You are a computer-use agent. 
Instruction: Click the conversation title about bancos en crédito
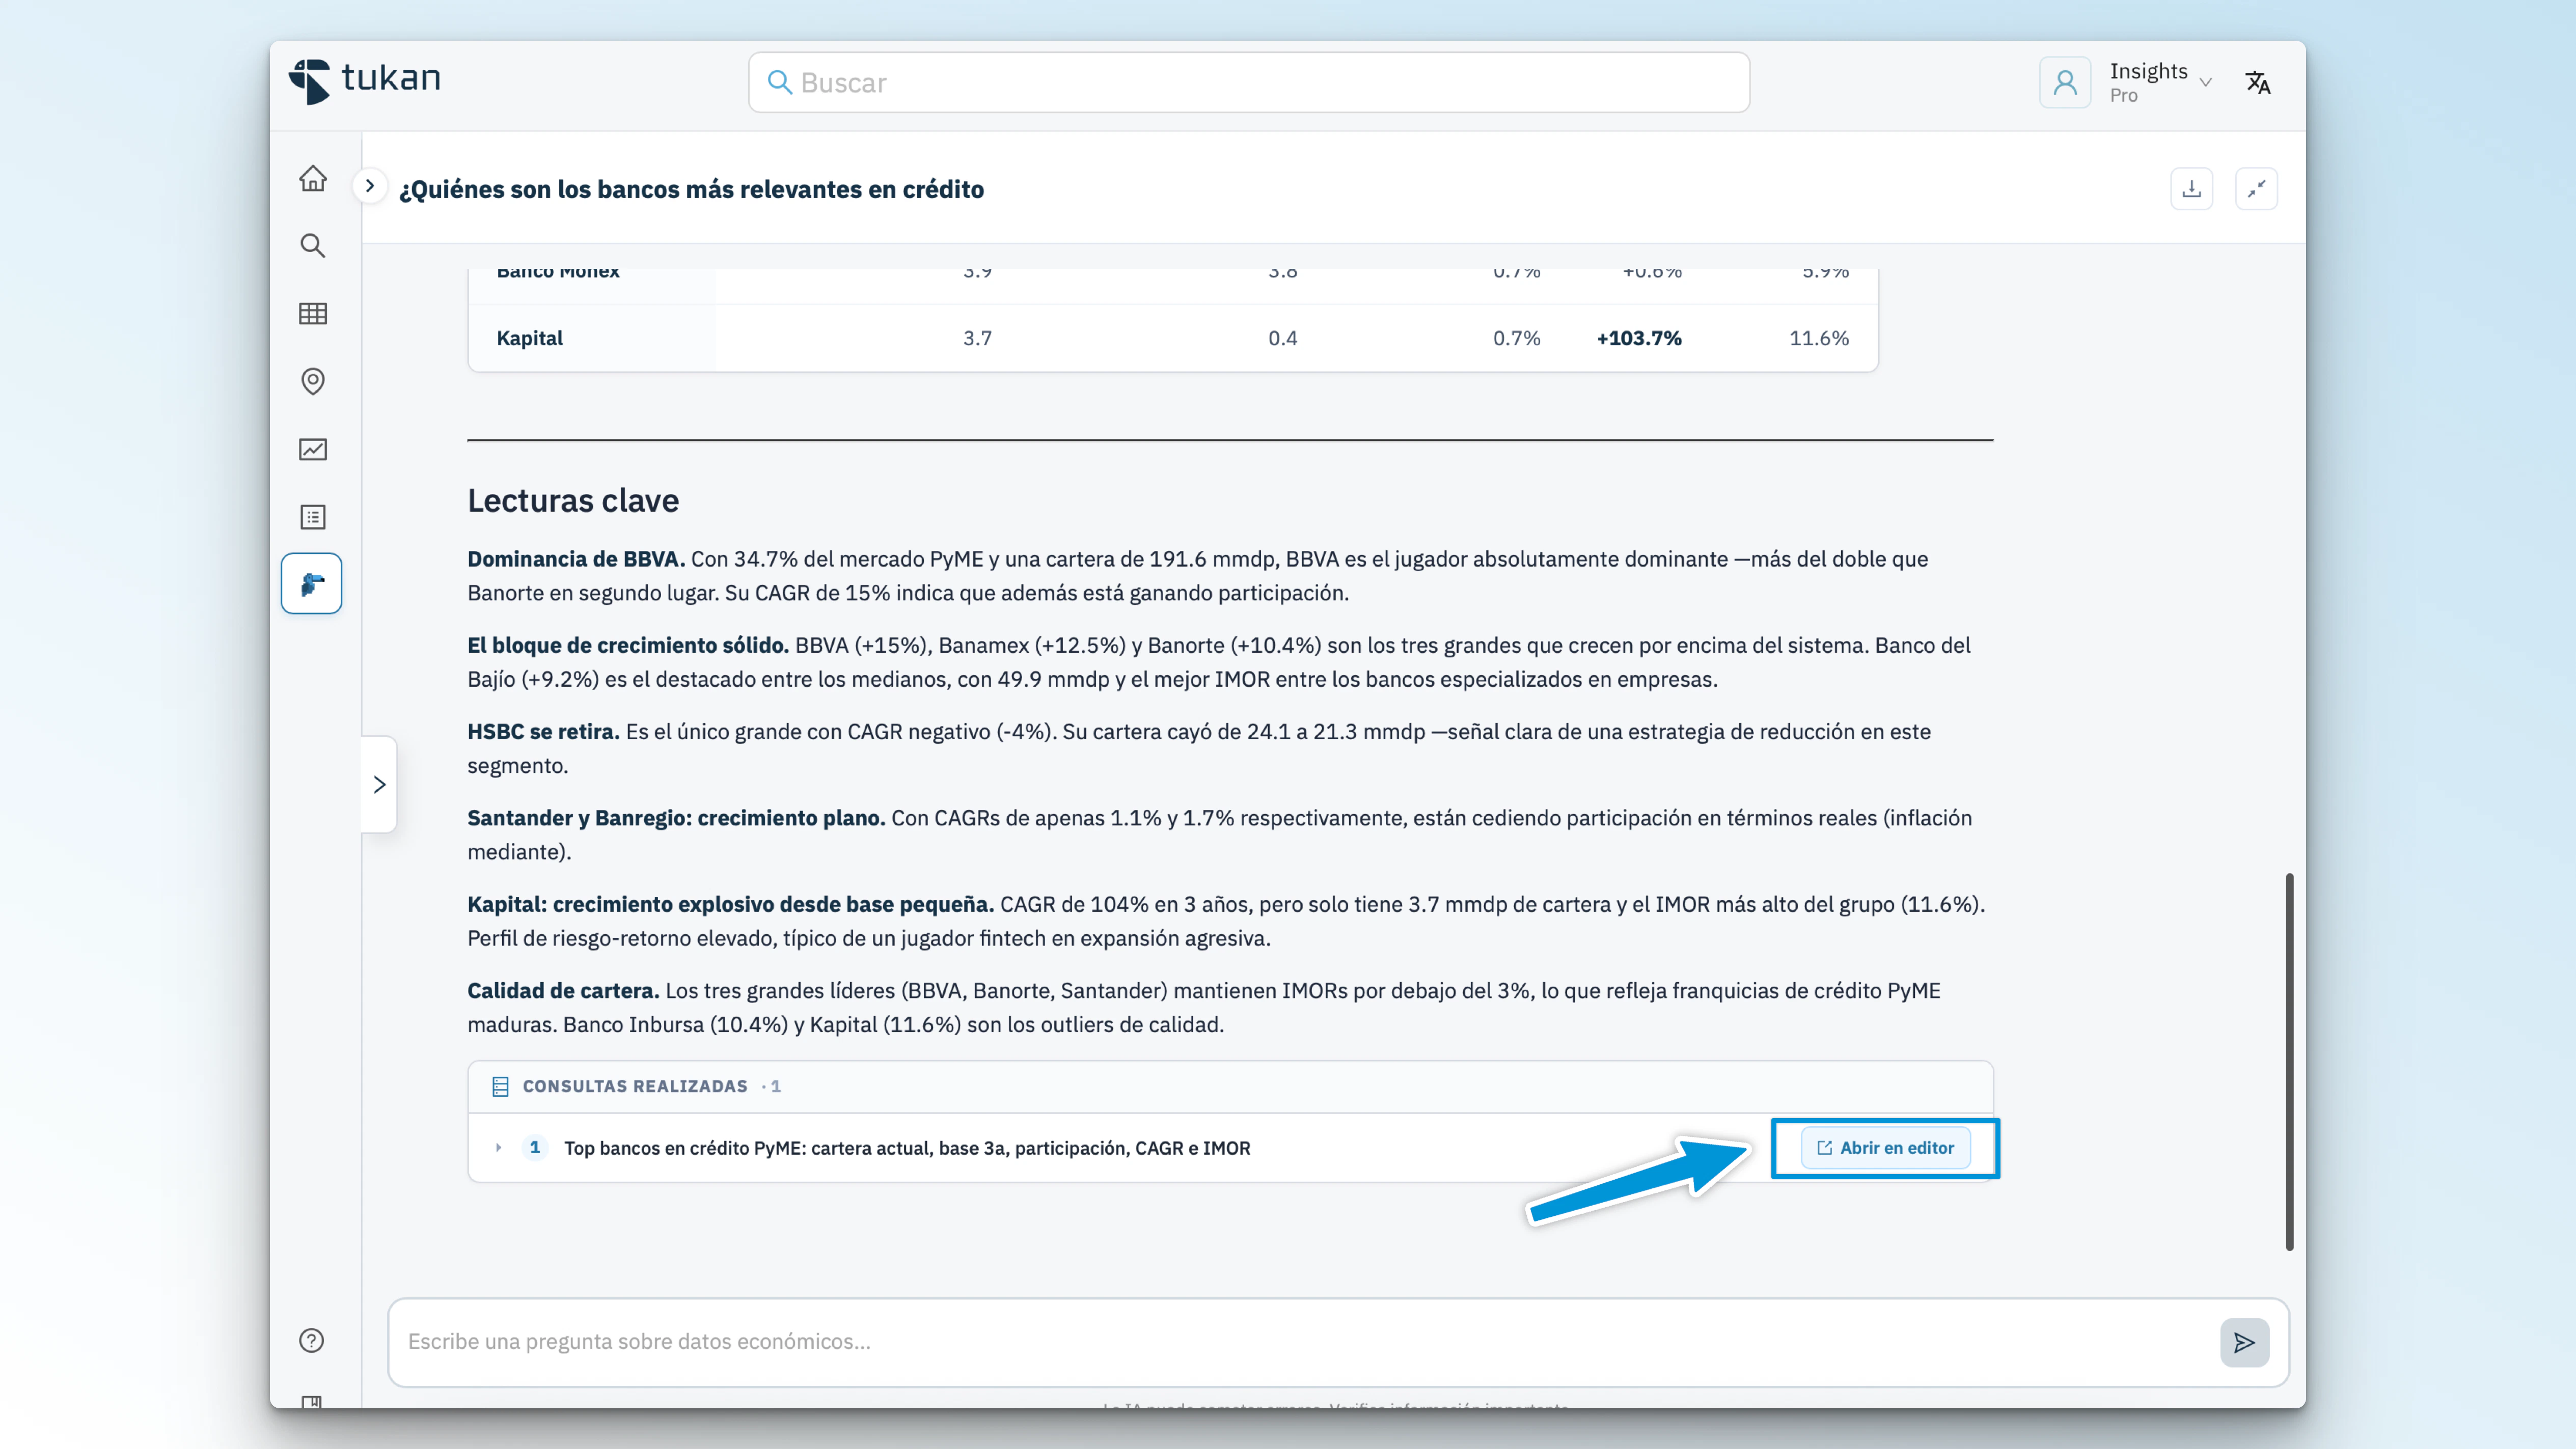(692, 189)
